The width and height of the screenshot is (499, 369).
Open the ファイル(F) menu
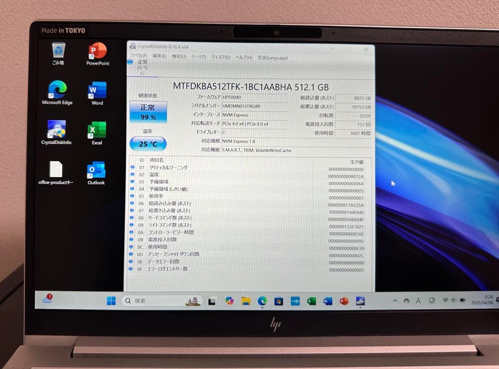138,56
